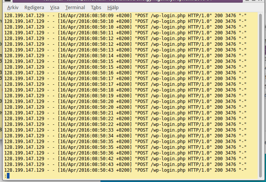Open the Arkiv menu
The width and height of the screenshot is (266, 182).
tap(13, 8)
